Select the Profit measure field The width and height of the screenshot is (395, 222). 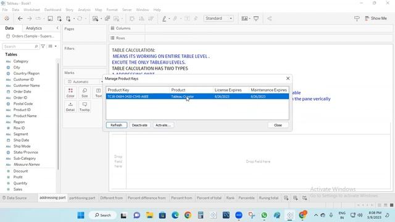point(18,177)
